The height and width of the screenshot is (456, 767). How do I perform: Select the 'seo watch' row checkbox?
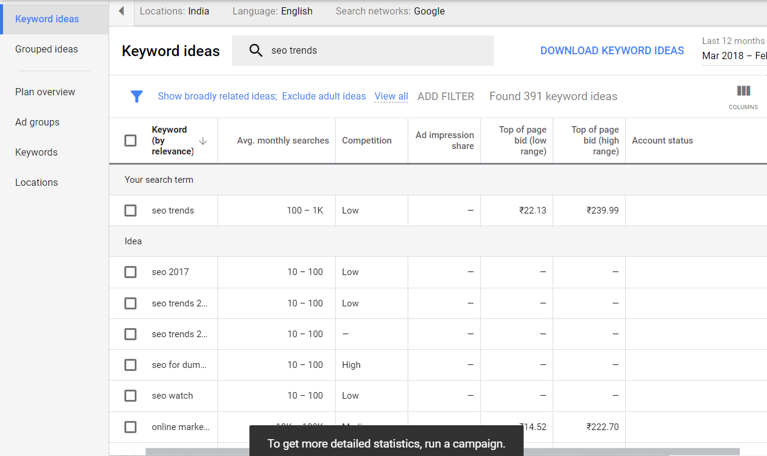pos(130,396)
